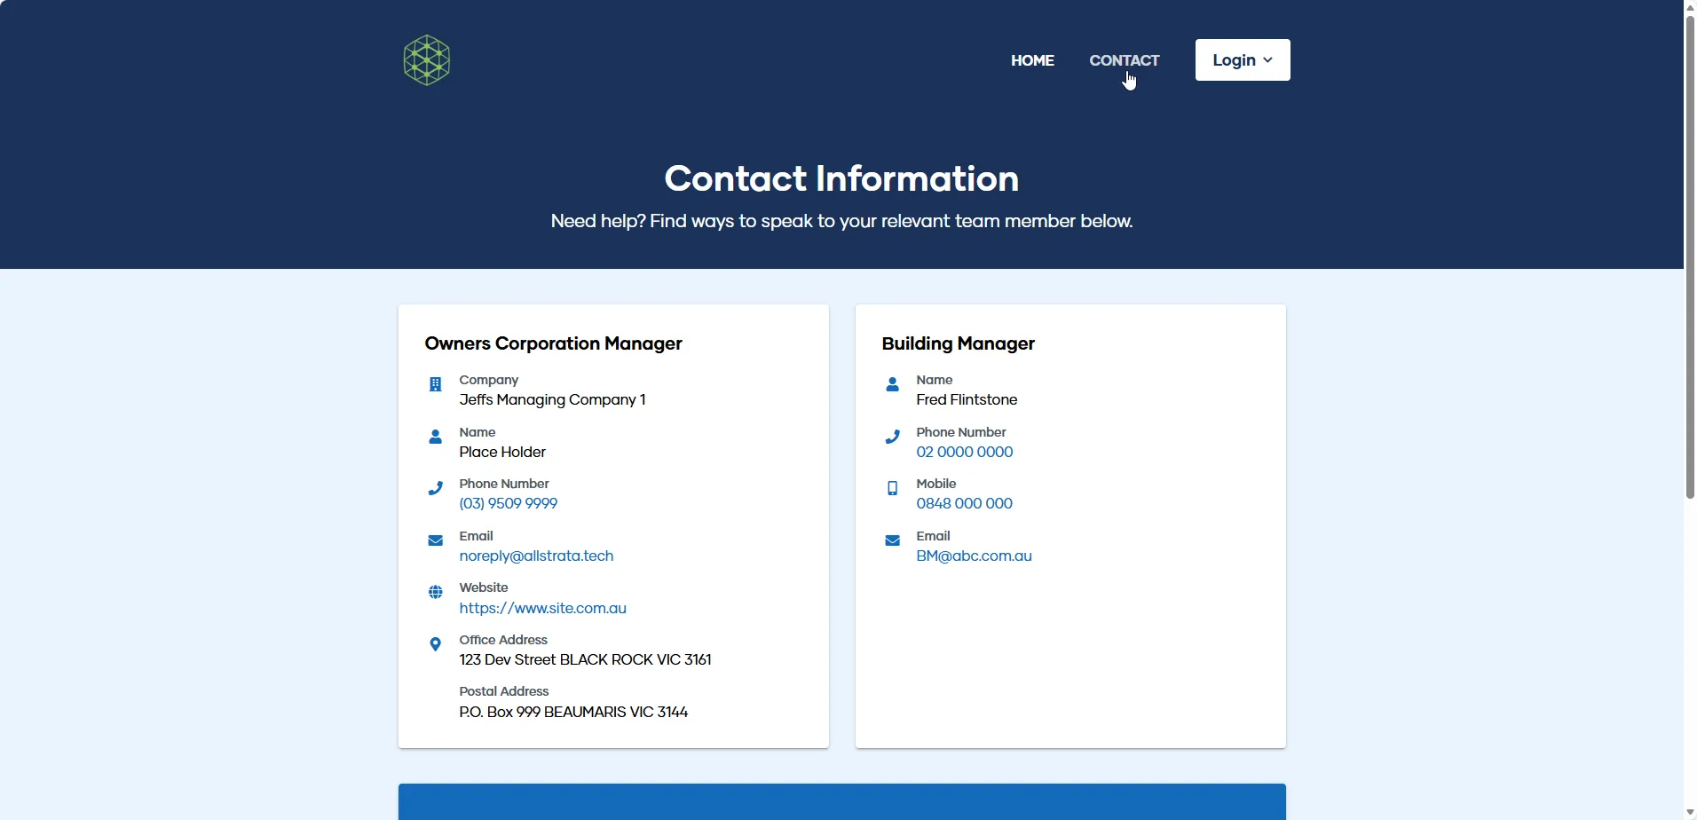
Task: Email noreply@allstrata.tech
Action: (537, 556)
